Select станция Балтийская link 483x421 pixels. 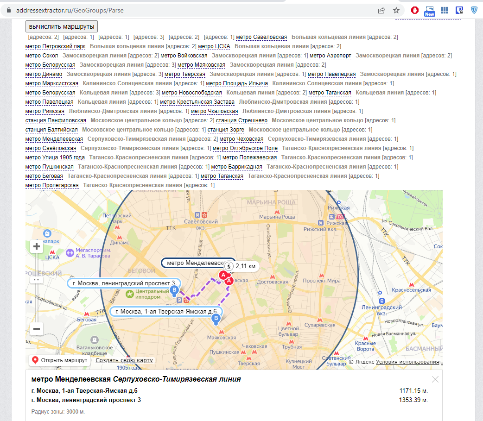click(x=51, y=130)
